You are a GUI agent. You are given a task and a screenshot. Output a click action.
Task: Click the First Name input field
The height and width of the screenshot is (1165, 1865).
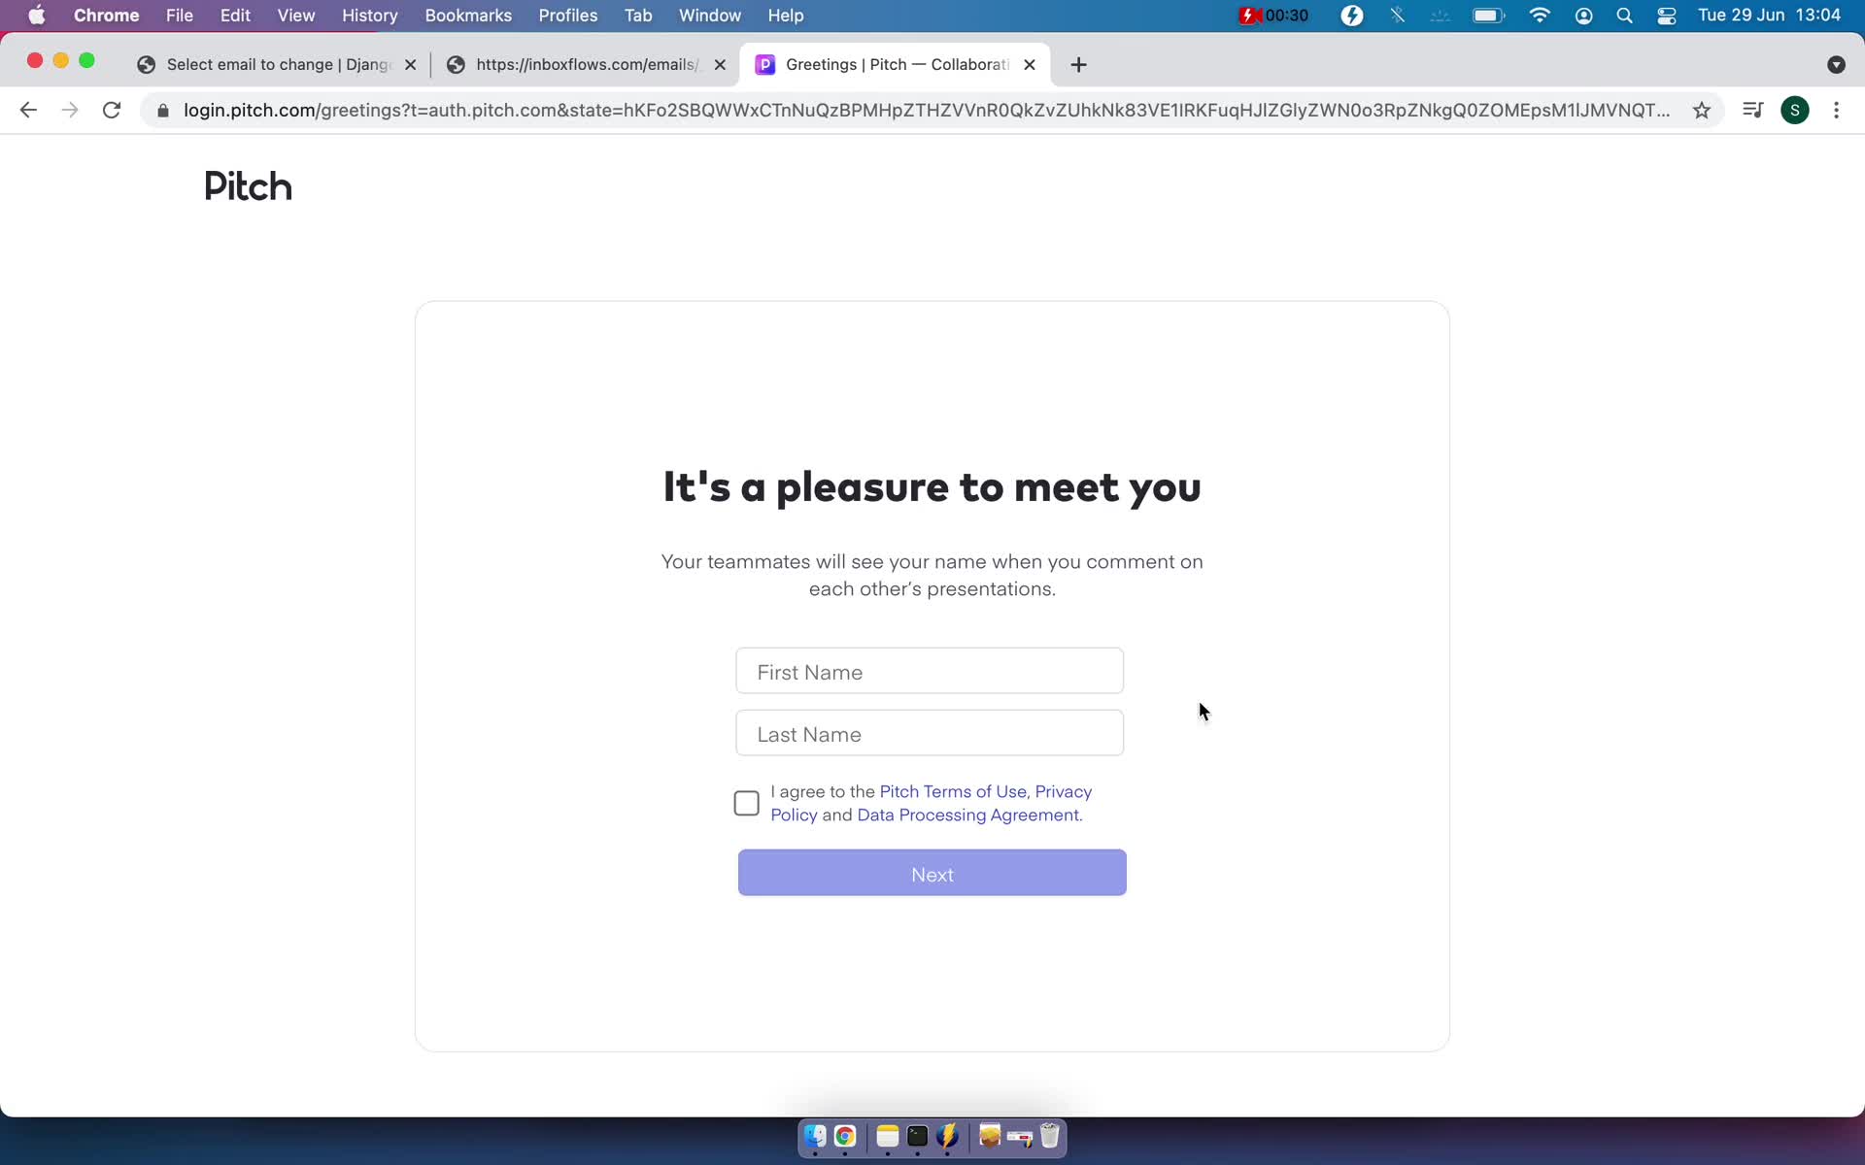[930, 671]
